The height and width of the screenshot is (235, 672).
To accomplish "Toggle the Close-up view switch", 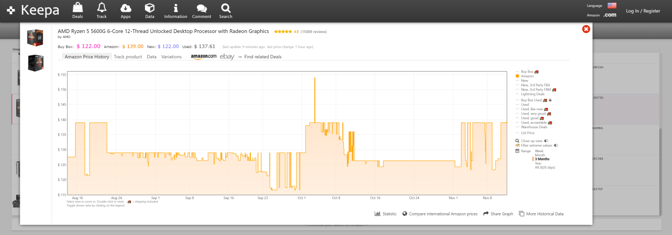I will 546,141.
